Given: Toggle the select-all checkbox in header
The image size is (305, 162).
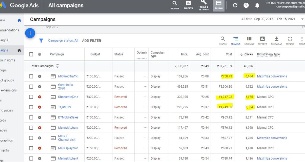Looking at the screenshot, I should 31,54.
